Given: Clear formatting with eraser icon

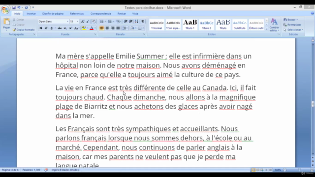Looking at the screenshot, I should tap(94, 22).
